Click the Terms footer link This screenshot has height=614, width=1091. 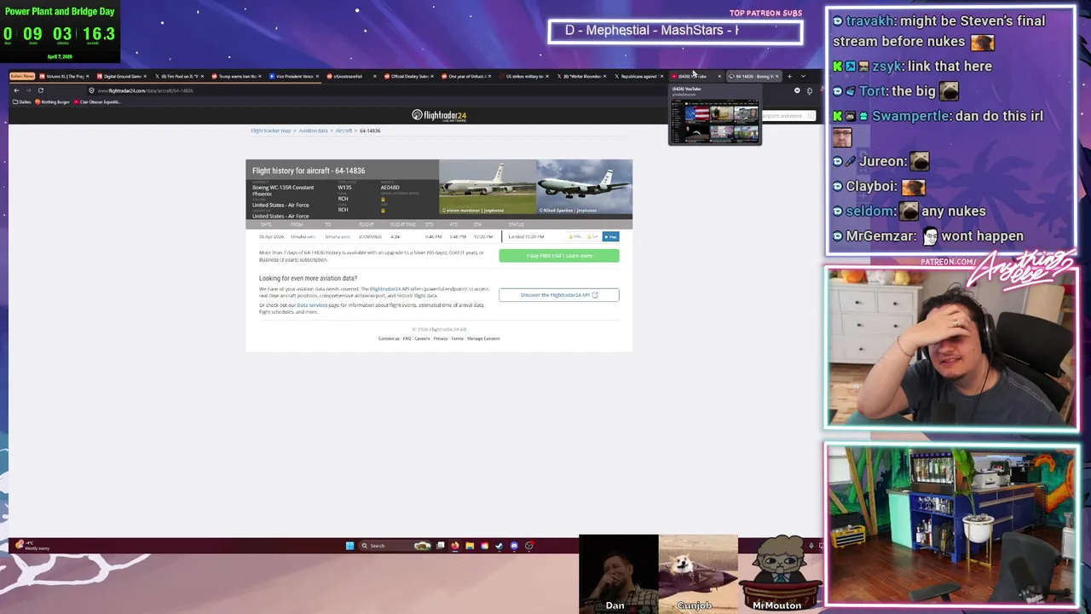(x=458, y=339)
